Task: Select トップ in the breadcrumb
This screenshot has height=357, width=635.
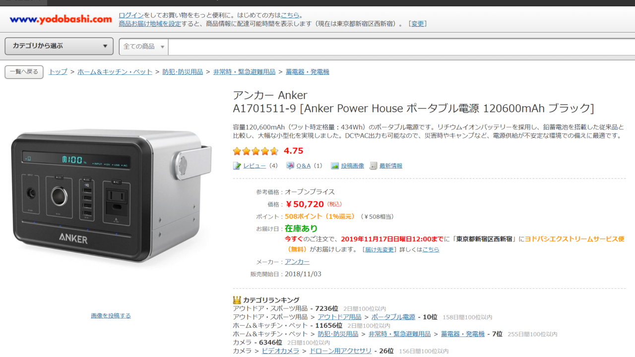Action: [58, 72]
